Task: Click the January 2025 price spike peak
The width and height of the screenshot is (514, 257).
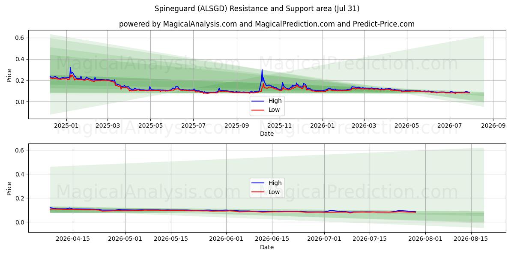Action: pos(70,68)
